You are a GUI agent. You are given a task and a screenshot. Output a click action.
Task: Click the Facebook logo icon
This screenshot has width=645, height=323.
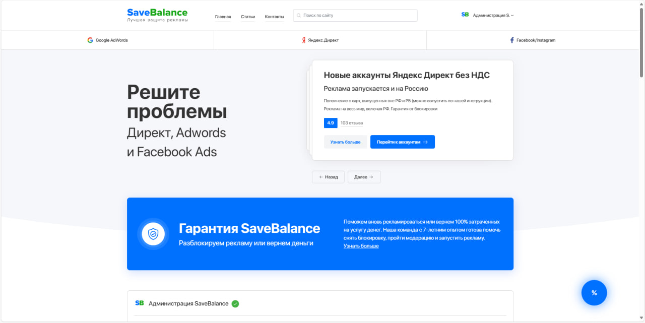coord(512,40)
